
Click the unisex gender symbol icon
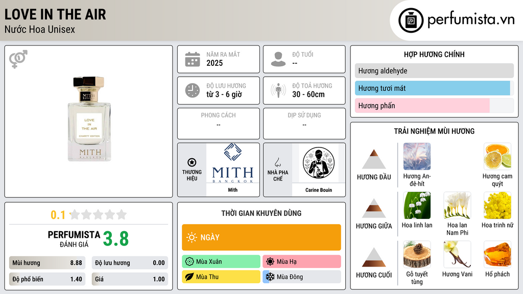[18, 59]
